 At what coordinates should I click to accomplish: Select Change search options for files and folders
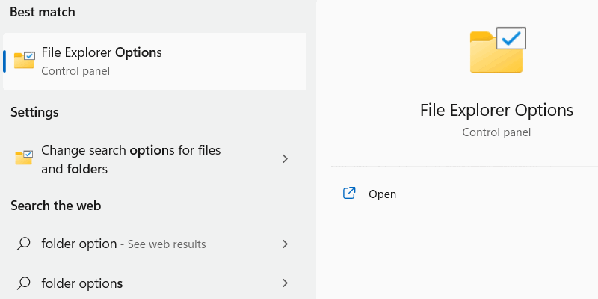(x=131, y=159)
